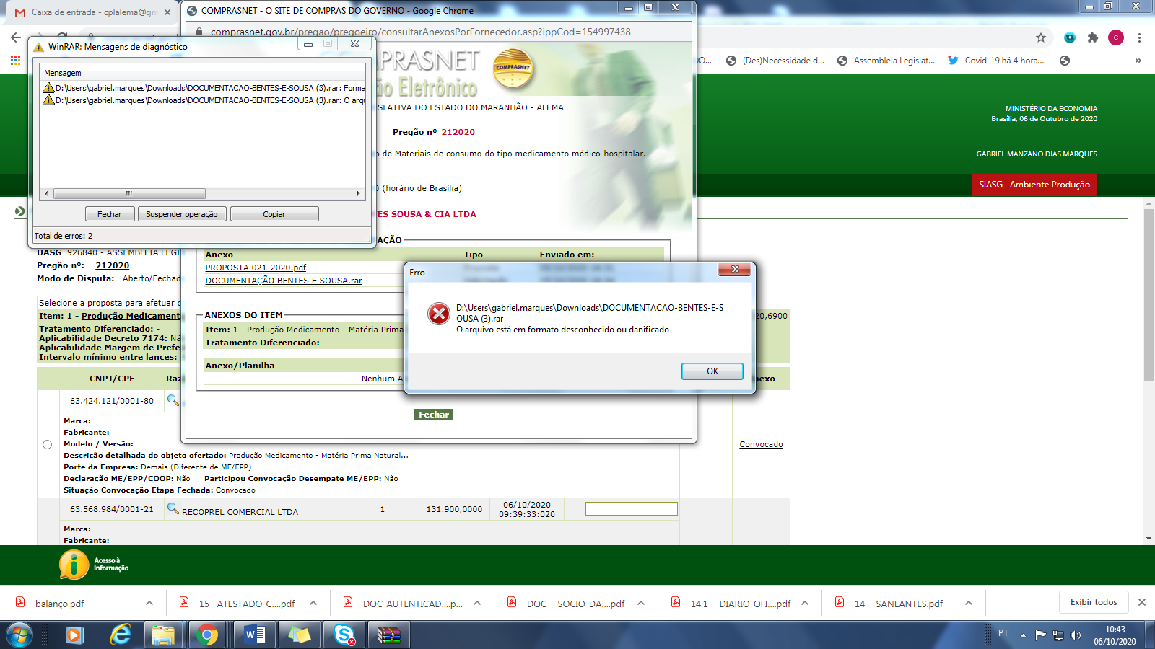The height and width of the screenshot is (649, 1155).
Task: Open Skype taskbar icon
Action: coord(344,635)
